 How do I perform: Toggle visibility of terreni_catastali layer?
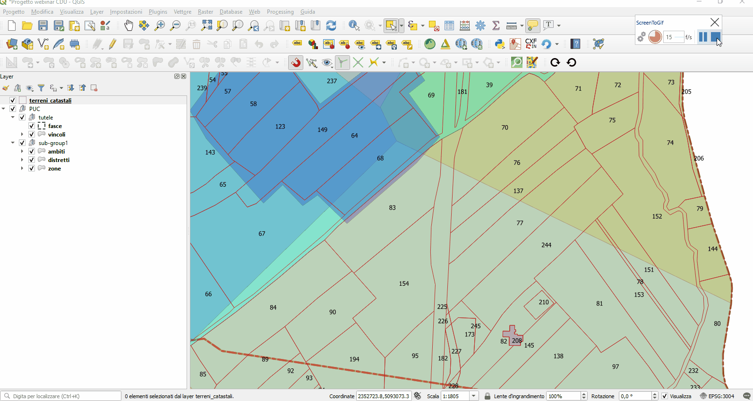click(13, 100)
